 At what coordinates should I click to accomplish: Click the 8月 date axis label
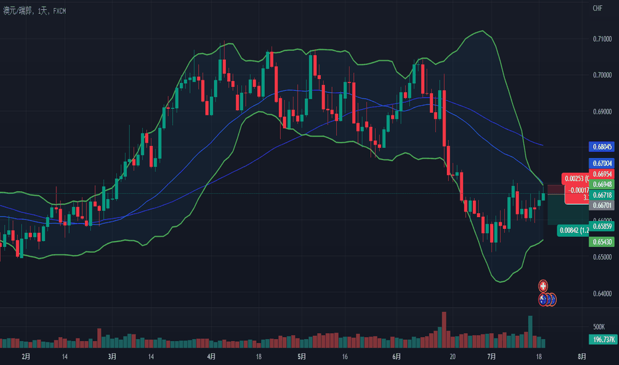click(582, 357)
